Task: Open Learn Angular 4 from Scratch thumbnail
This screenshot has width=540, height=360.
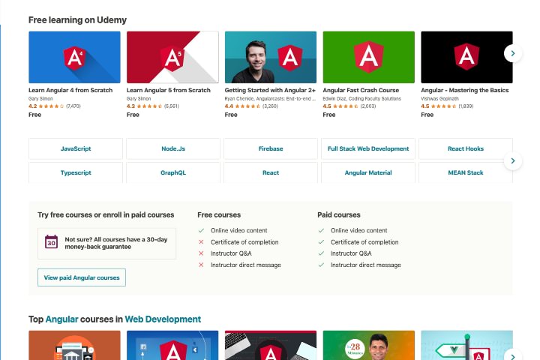Action: coord(74,57)
